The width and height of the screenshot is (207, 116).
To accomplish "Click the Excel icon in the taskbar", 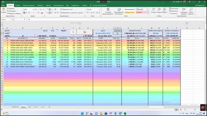I will pyautogui.click(x=125, y=113).
